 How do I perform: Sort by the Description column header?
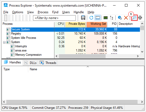129,24
